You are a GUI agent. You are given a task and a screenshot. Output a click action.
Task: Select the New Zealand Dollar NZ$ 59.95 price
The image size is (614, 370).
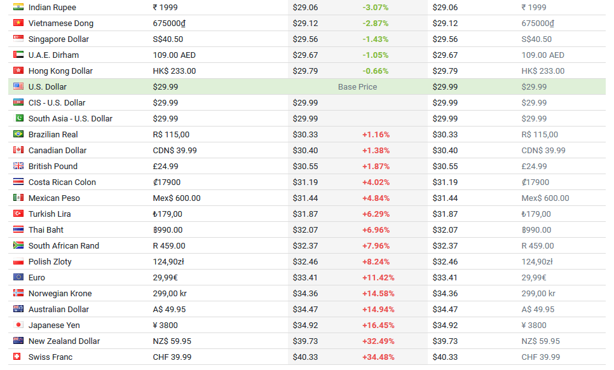[x=172, y=341]
